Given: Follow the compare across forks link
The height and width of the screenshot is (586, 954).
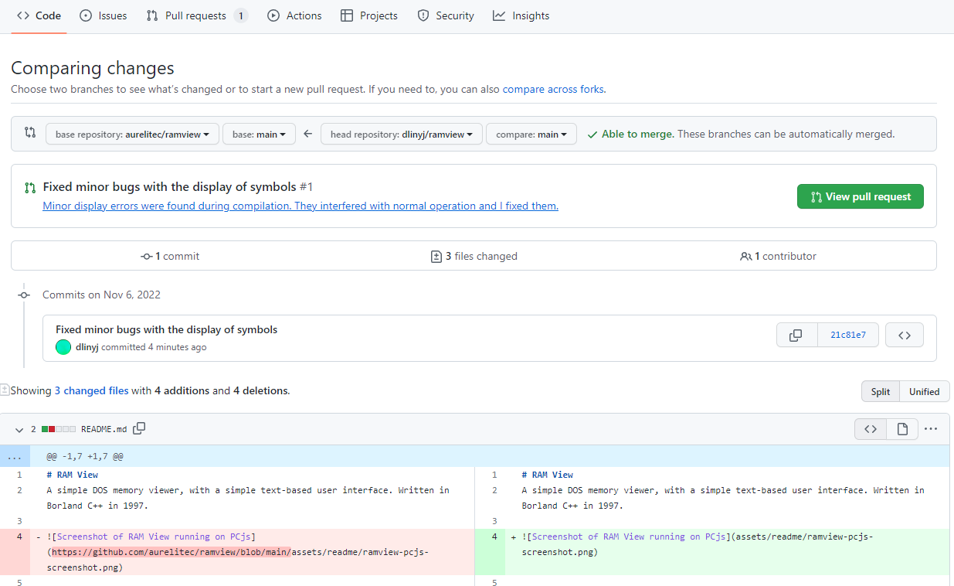Looking at the screenshot, I should pos(553,89).
